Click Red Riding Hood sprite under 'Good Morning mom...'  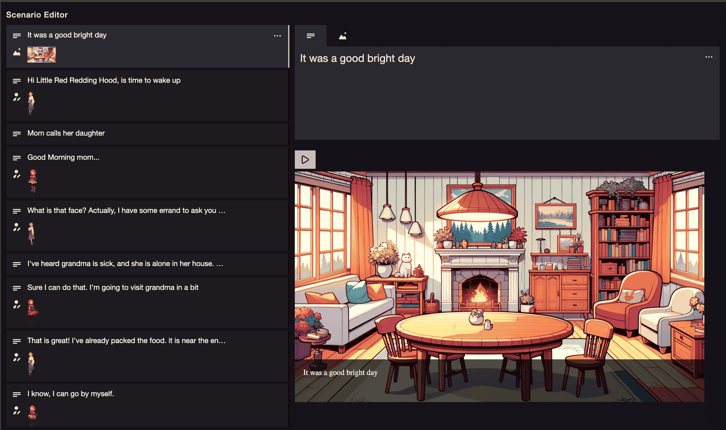(33, 181)
